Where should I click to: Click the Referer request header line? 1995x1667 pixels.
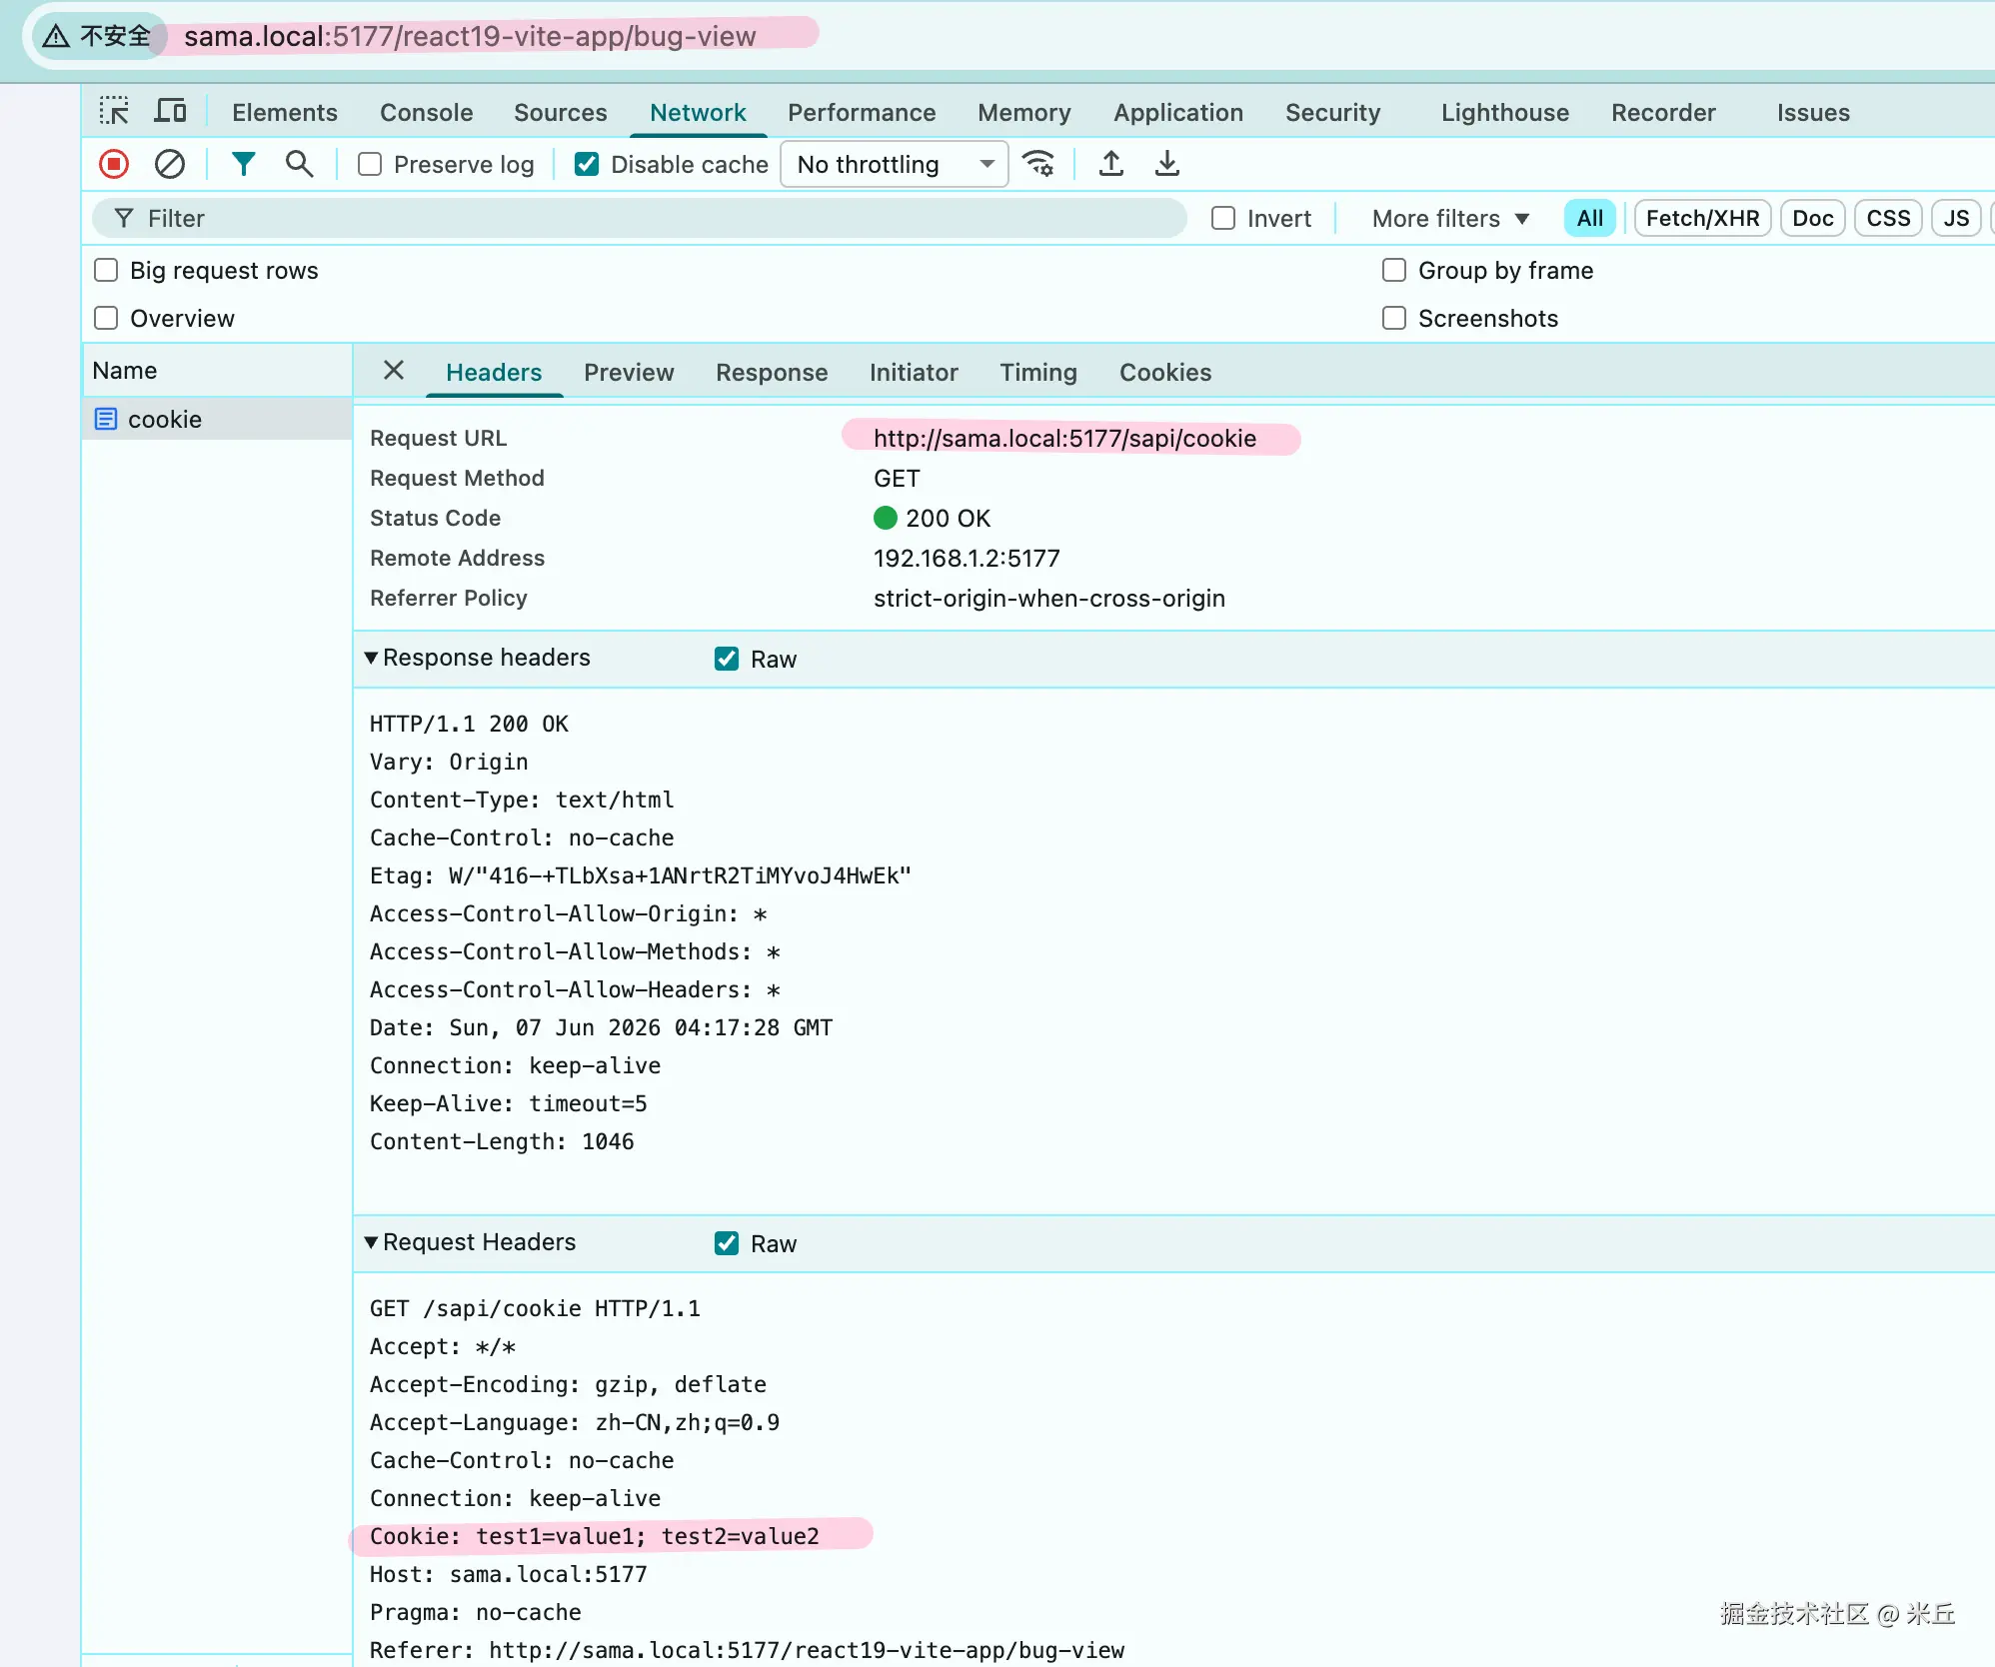(747, 1650)
